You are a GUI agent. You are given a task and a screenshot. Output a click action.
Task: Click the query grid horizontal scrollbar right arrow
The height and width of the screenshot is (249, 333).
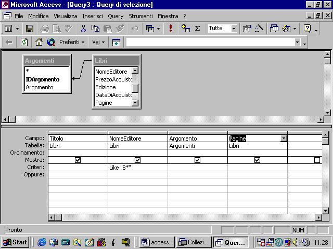point(318,217)
